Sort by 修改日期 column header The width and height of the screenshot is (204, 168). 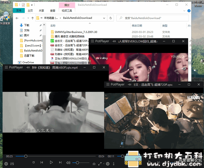pyautogui.click(x=137, y=26)
